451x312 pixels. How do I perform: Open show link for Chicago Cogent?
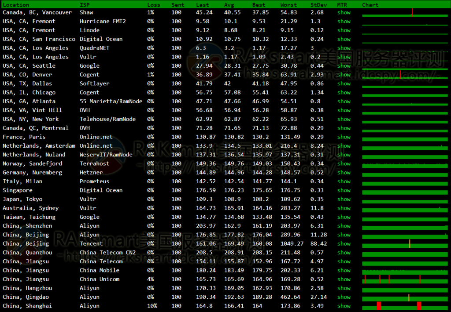point(344,92)
